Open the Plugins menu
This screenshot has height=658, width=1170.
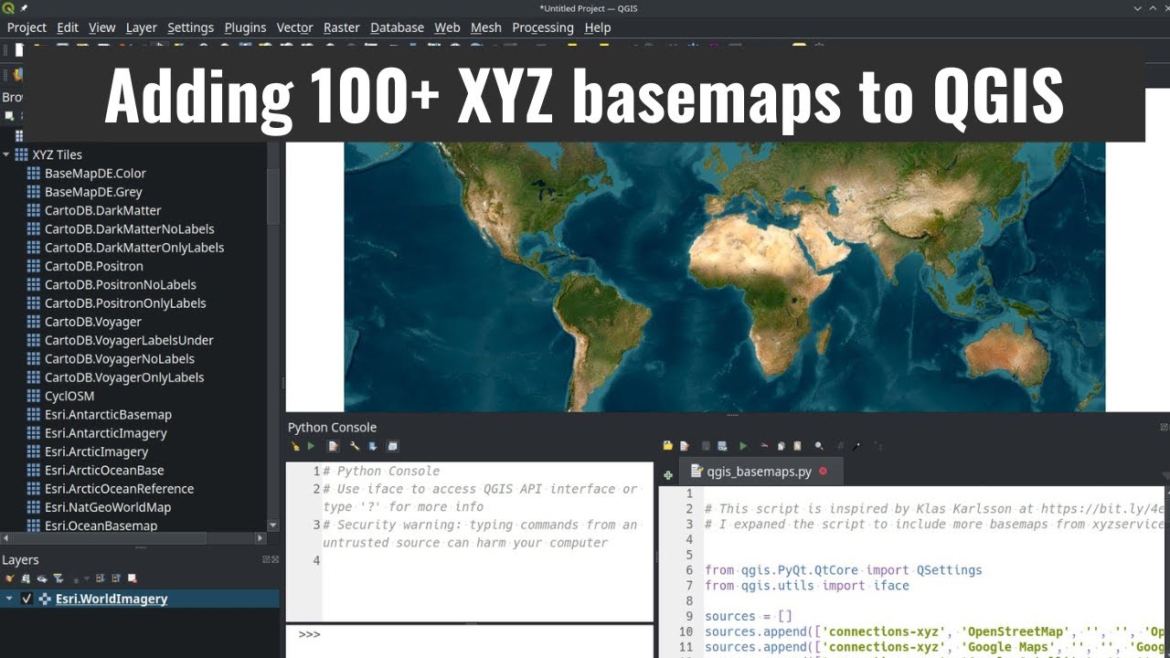(245, 27)
